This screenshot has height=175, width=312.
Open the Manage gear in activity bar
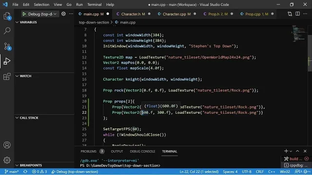click(x=7, y=160)
